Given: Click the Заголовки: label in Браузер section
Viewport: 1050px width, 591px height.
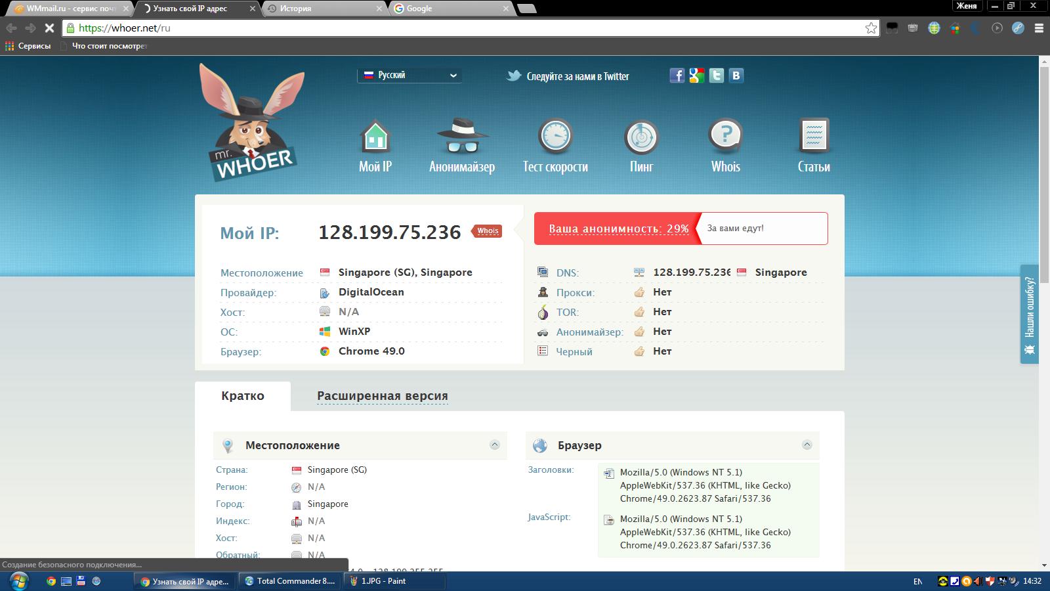Looking at the screenshot, I should (551, 470).
